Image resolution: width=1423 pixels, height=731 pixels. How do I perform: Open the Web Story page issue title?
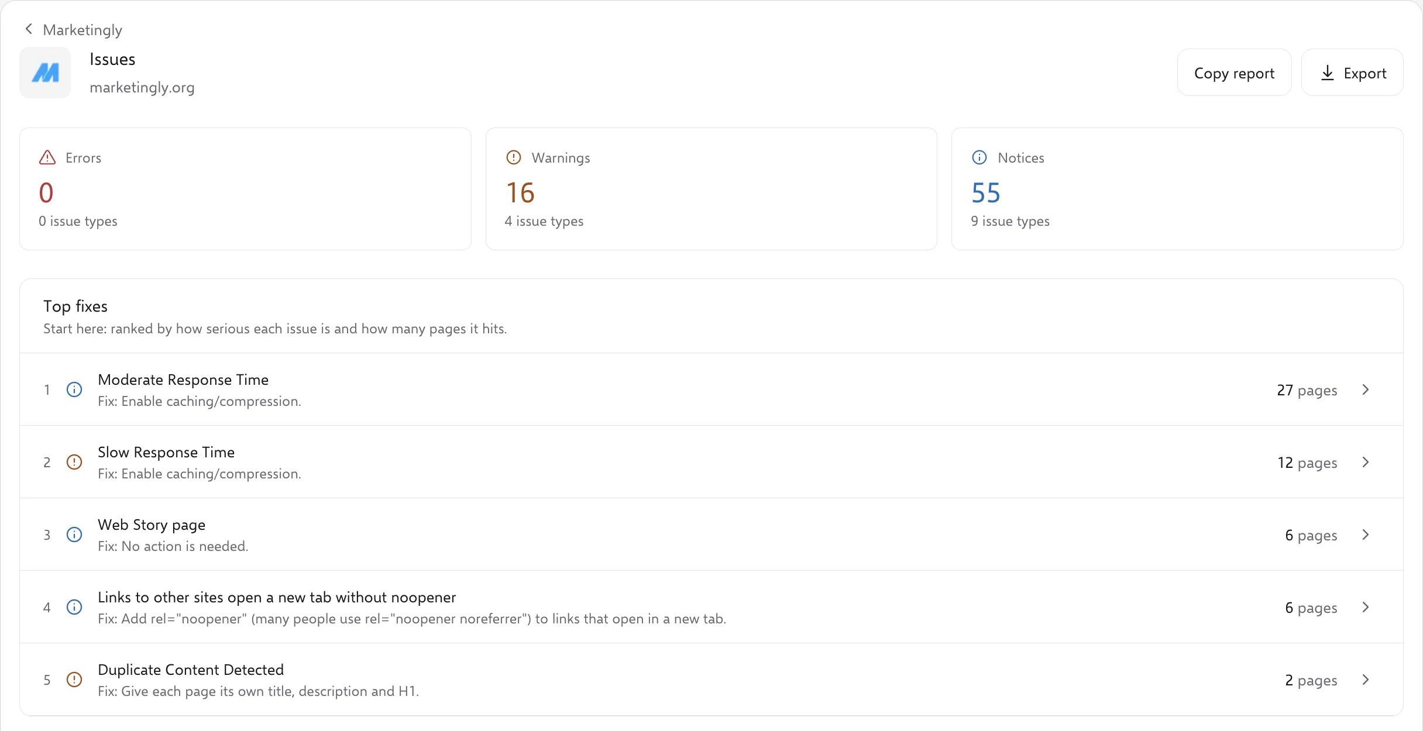click(x=152, y=525)
